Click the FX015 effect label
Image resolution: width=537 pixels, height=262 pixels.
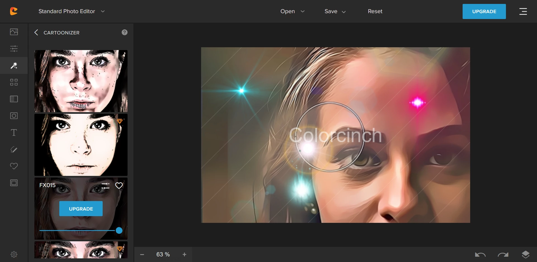[47, 185]
